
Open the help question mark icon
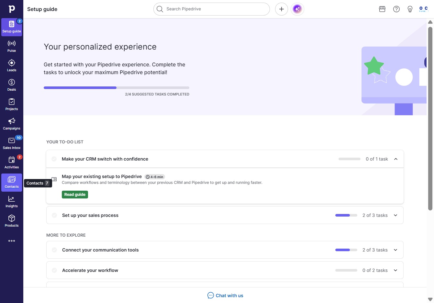tap(396, 9)
